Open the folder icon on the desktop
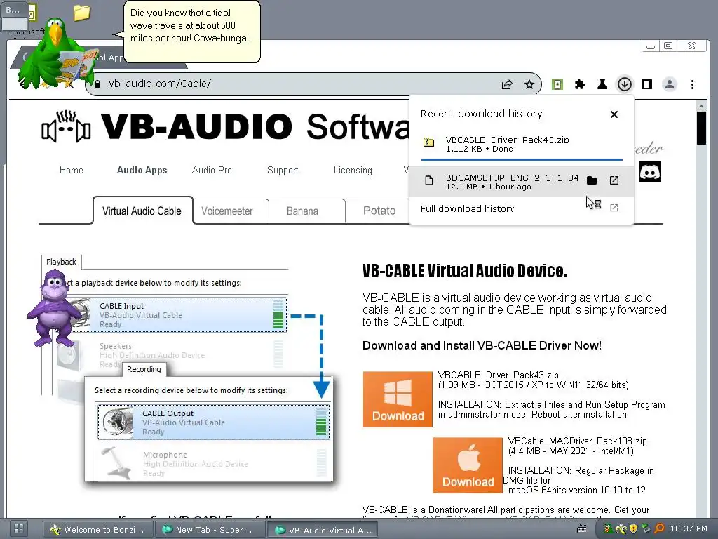Screen dimensions: 718x539 click(81, 13)
